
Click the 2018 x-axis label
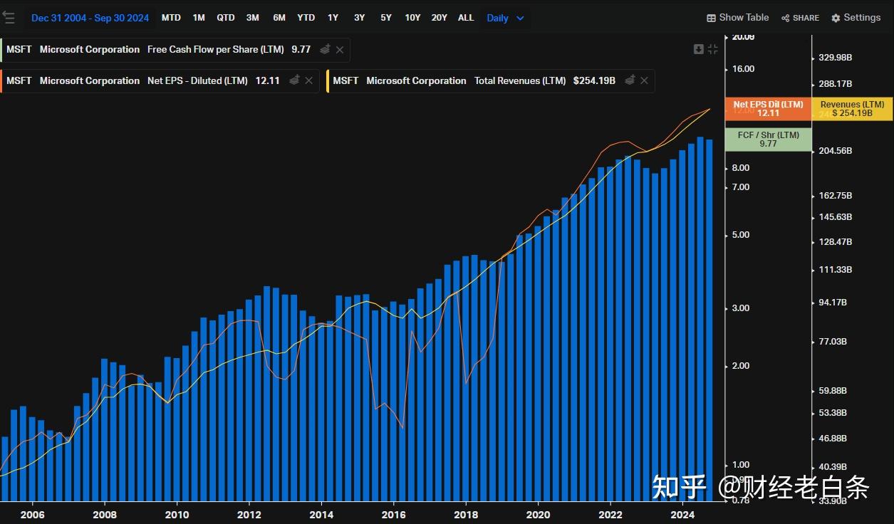point(466,515)
